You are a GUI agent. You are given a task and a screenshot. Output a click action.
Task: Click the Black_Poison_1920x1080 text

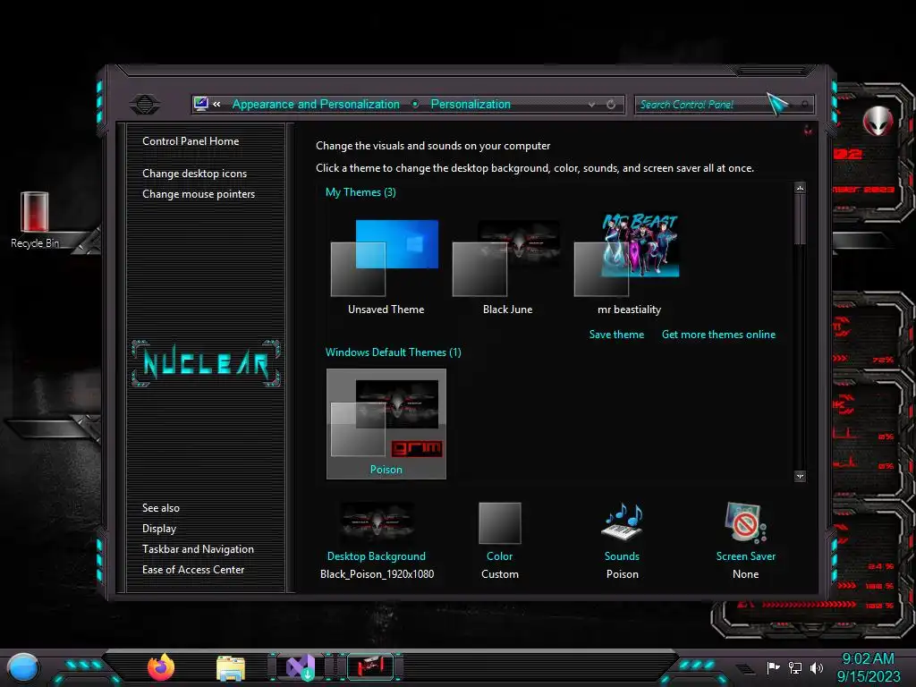click(377, 574)
